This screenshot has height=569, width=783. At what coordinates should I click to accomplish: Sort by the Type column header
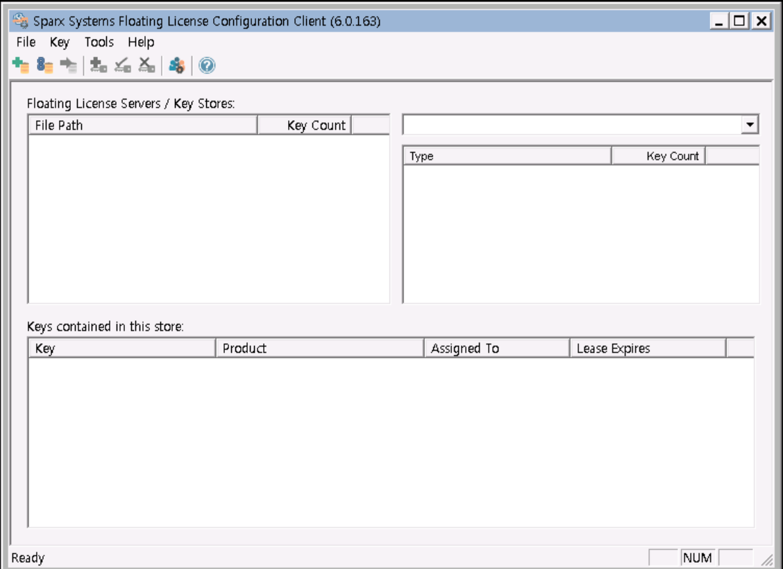[507, 156]
